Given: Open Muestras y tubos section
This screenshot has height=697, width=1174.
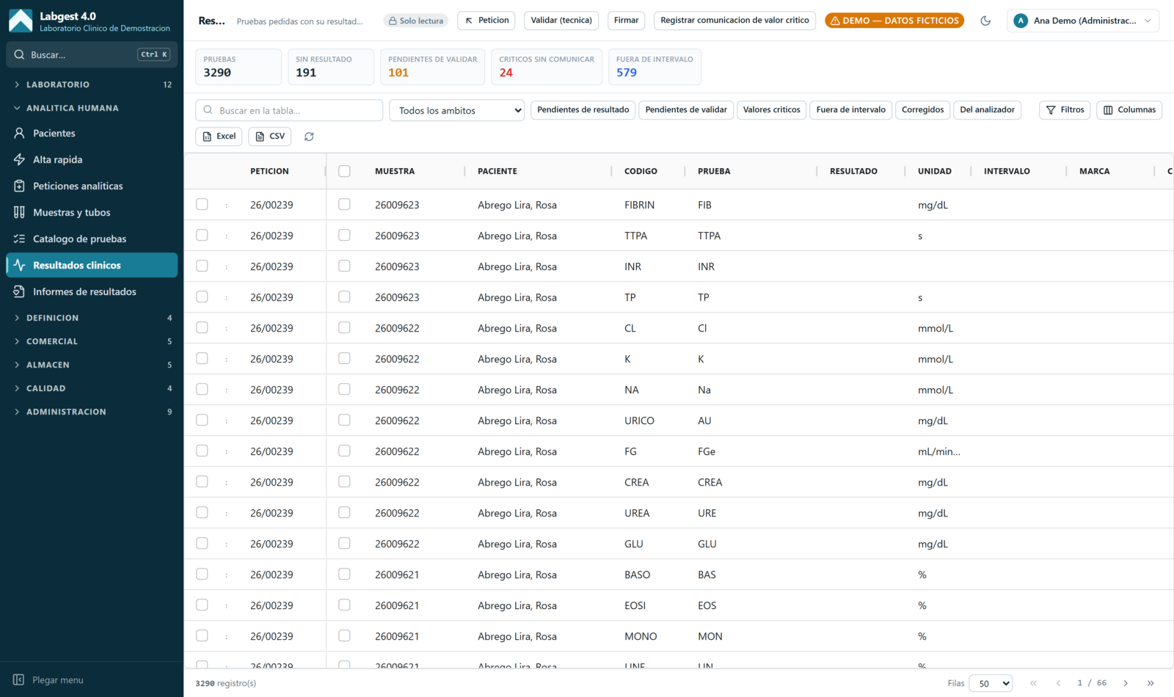Looking at the screenshot, I should tap(92, 212).
